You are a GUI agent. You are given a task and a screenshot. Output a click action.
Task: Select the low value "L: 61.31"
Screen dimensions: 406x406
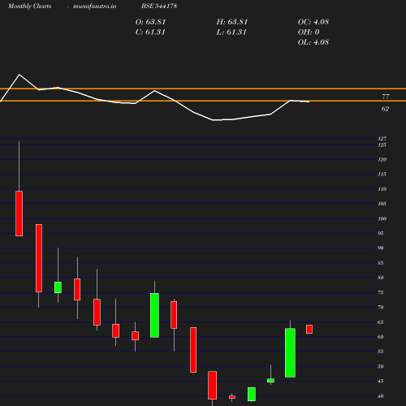[x=231, y=32]
